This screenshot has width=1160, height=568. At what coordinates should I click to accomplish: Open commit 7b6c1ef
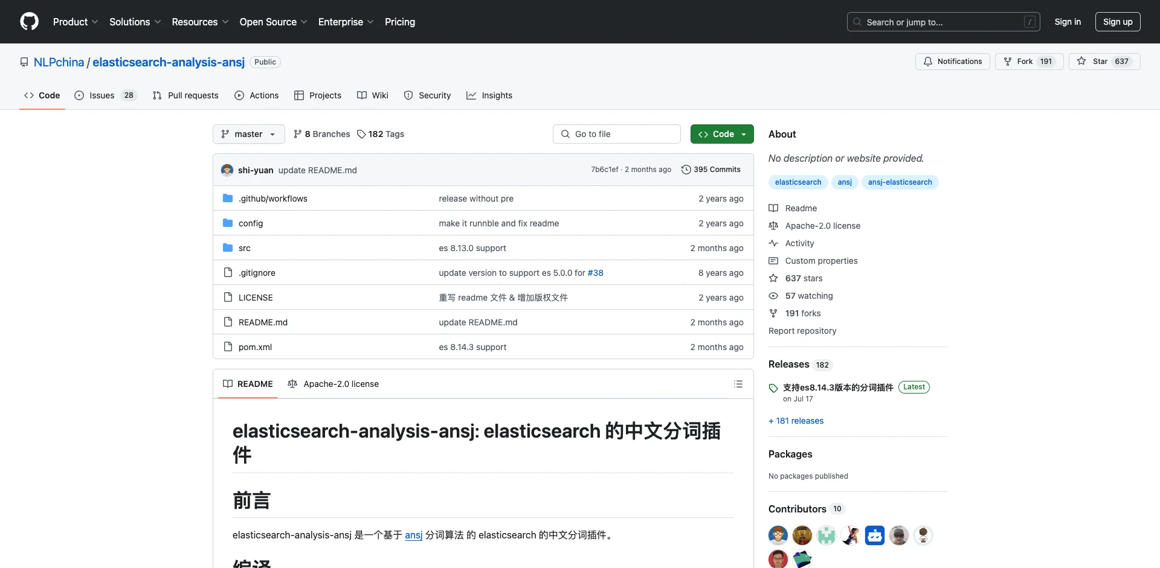pyautogui.click(x=604, y=170)
